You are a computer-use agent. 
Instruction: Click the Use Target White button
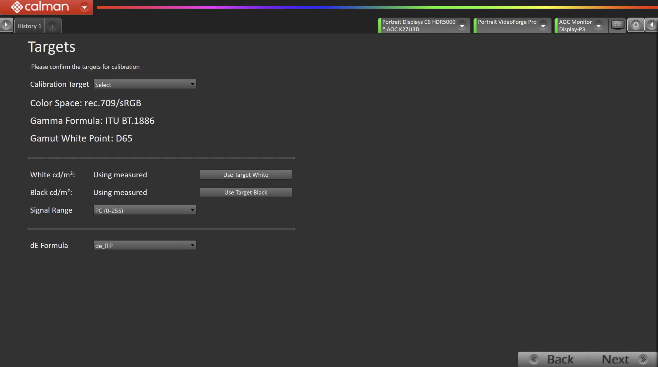tap(245, 175)
